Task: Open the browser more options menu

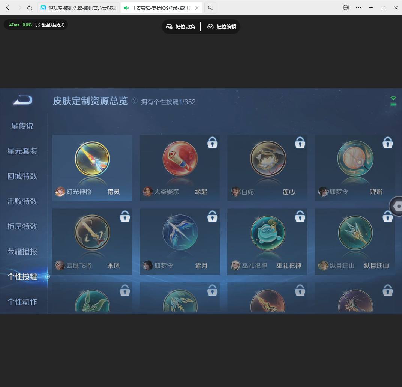Action: pos(358,7)
